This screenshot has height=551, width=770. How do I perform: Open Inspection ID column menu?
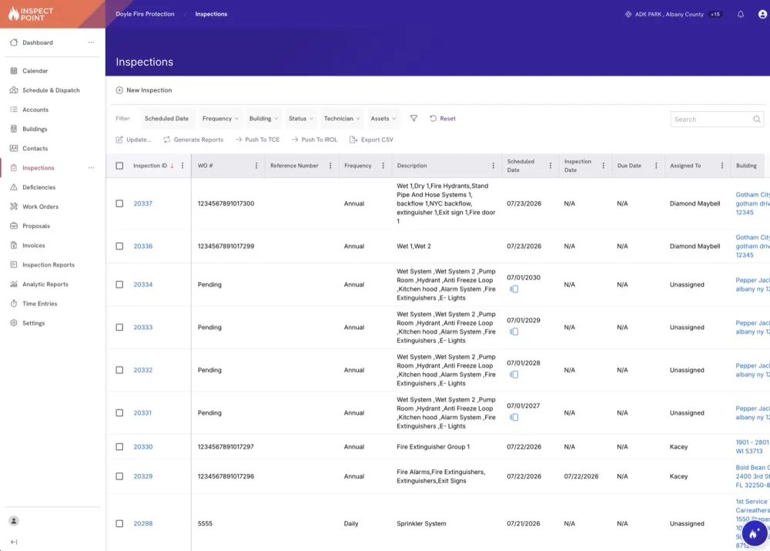pos(182,166)
